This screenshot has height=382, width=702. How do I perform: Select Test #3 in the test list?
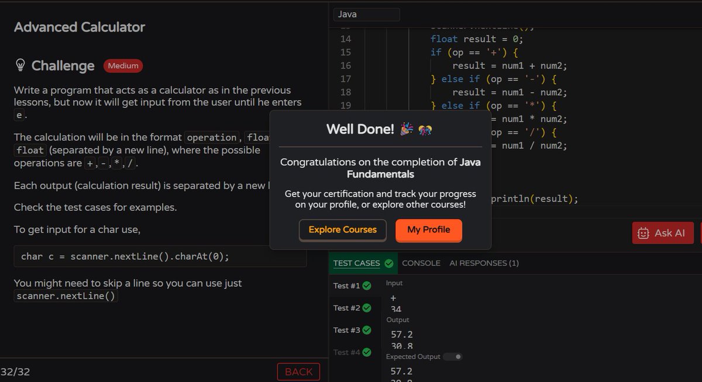[352, 330]
